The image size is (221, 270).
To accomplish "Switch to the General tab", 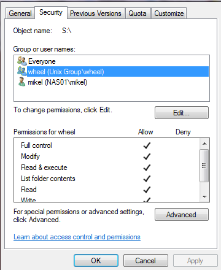I will coord(20,13).
